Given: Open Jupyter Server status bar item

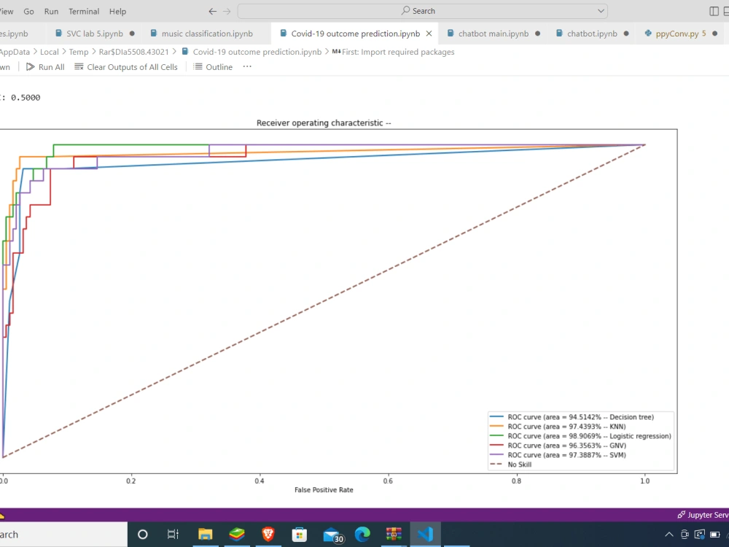Looking at the screenshot, I should 703,515.
